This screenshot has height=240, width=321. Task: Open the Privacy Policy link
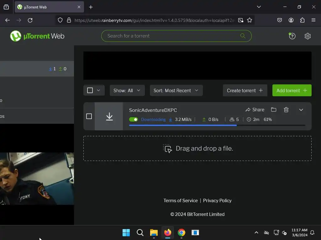click(x=217, y=201)
